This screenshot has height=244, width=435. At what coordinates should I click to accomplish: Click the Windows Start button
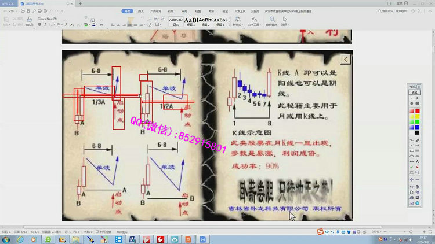6,239
